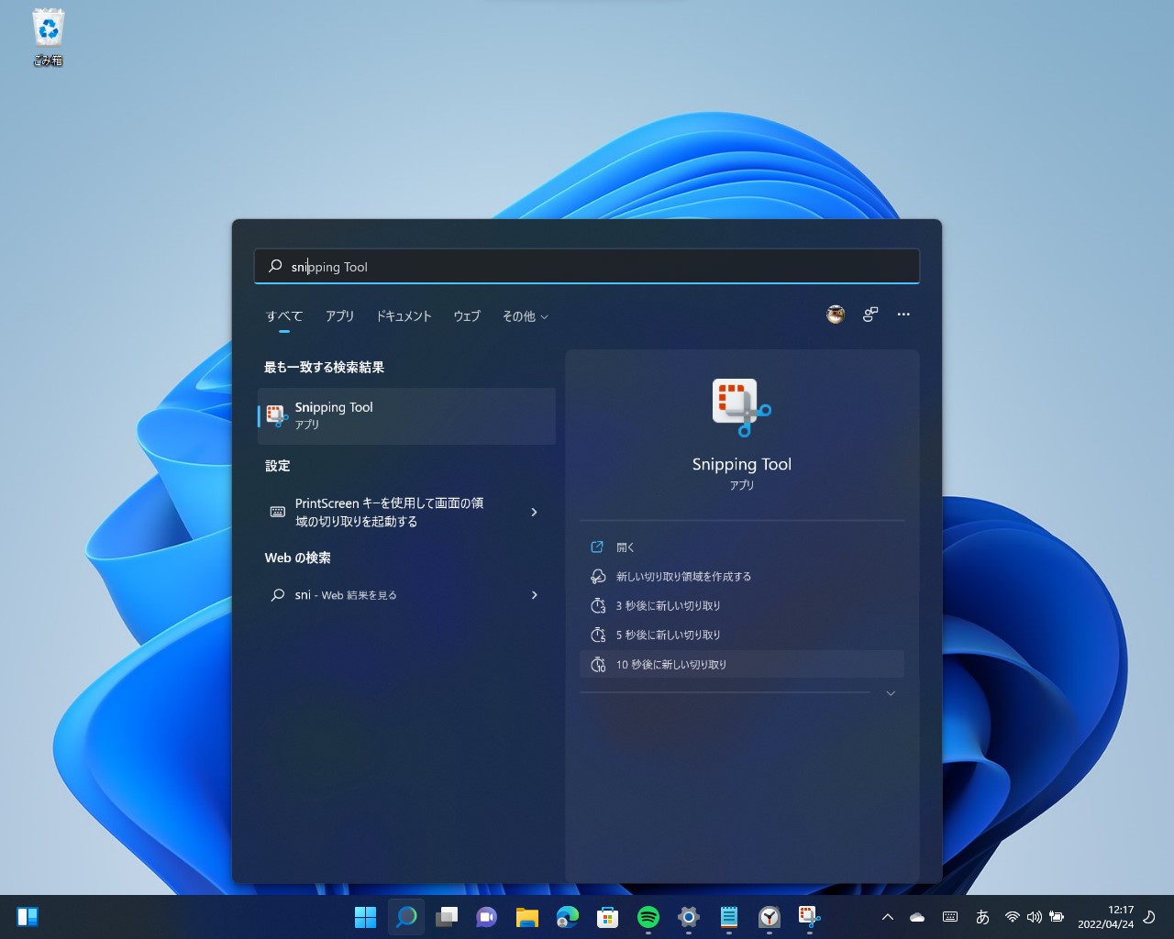Click the OneDrive cloud tray icon
Screen dimensions: 1174x939
(917, 917)
